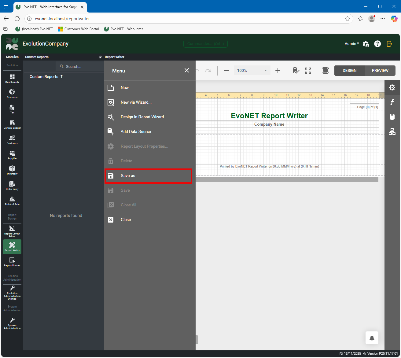The width and height of the screenshot is (401, 358).
Task: Unpin the Custom Reports panel
Action: click(x=100, y=57)
